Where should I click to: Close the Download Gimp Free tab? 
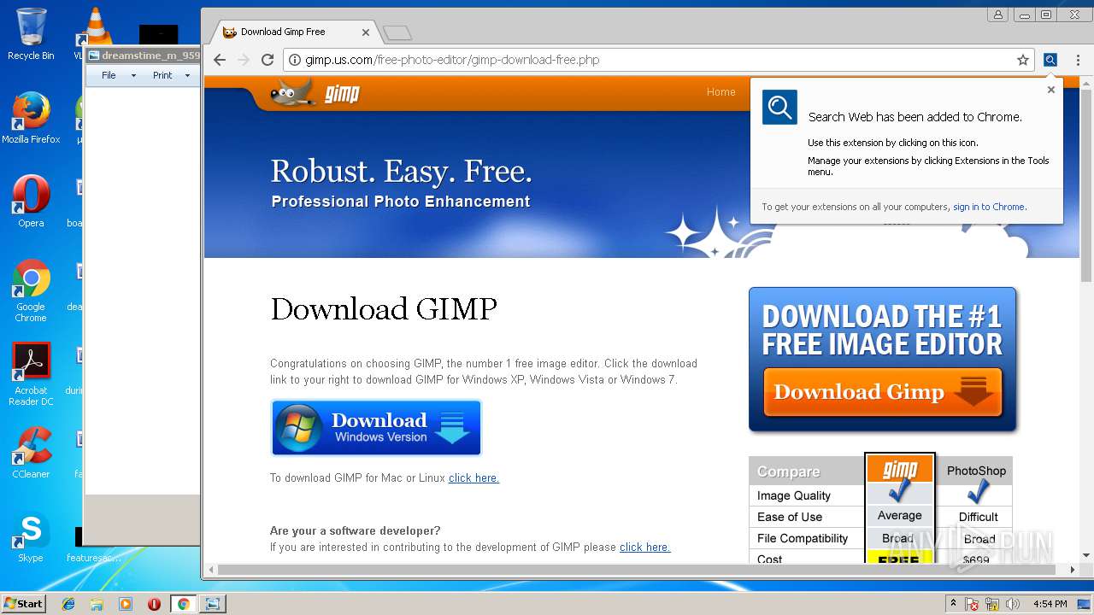[366, 32]
